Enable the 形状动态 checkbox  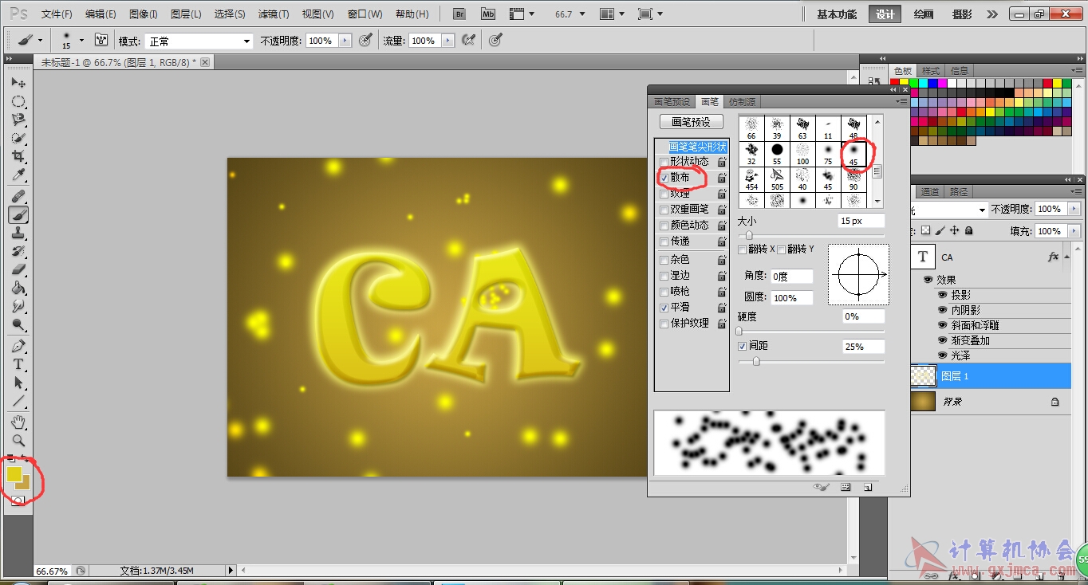(664, 162)
